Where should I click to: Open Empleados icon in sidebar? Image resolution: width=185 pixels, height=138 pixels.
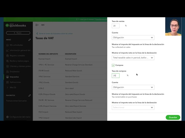point(8,72)
